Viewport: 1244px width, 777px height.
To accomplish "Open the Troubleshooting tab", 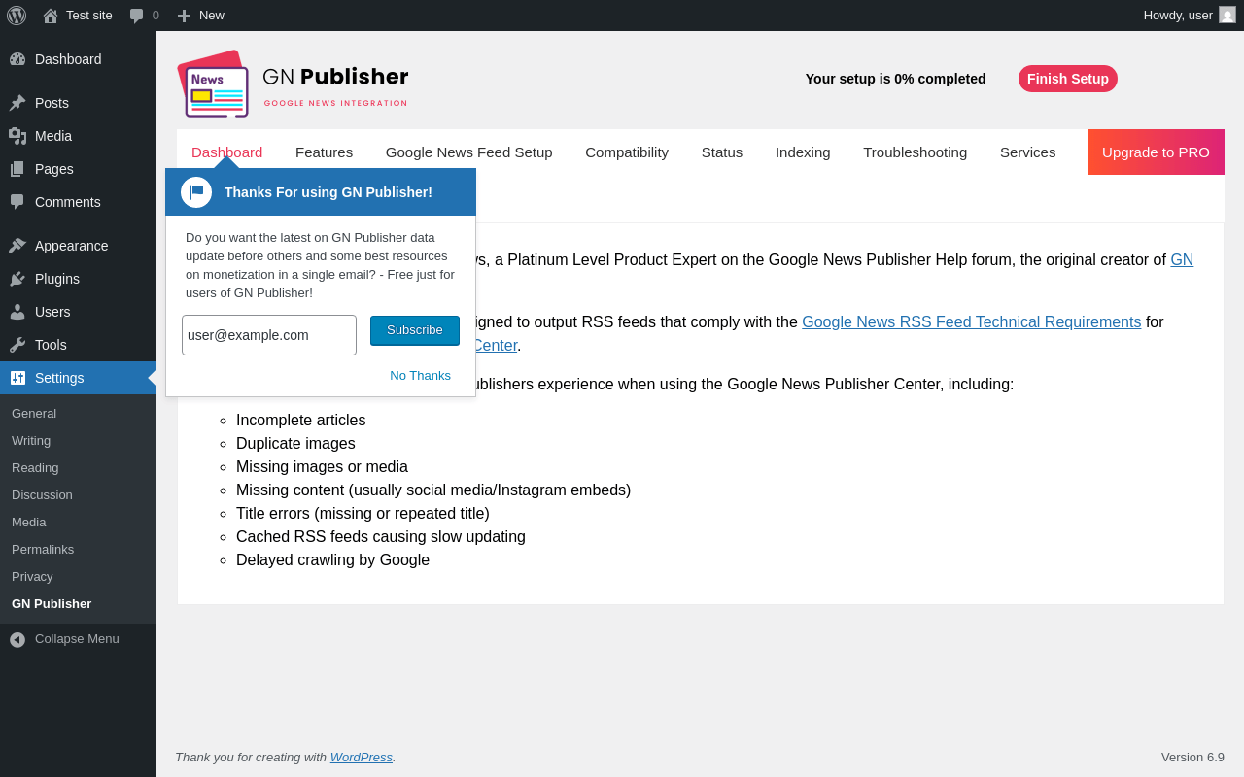I will point(916,152).
